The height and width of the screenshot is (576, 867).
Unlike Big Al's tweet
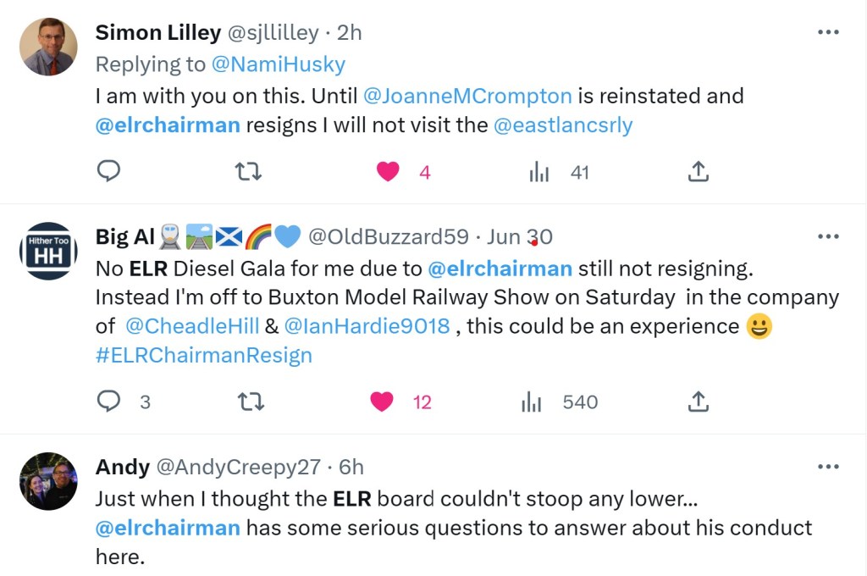pyautogui.click(x=383, y=402)
